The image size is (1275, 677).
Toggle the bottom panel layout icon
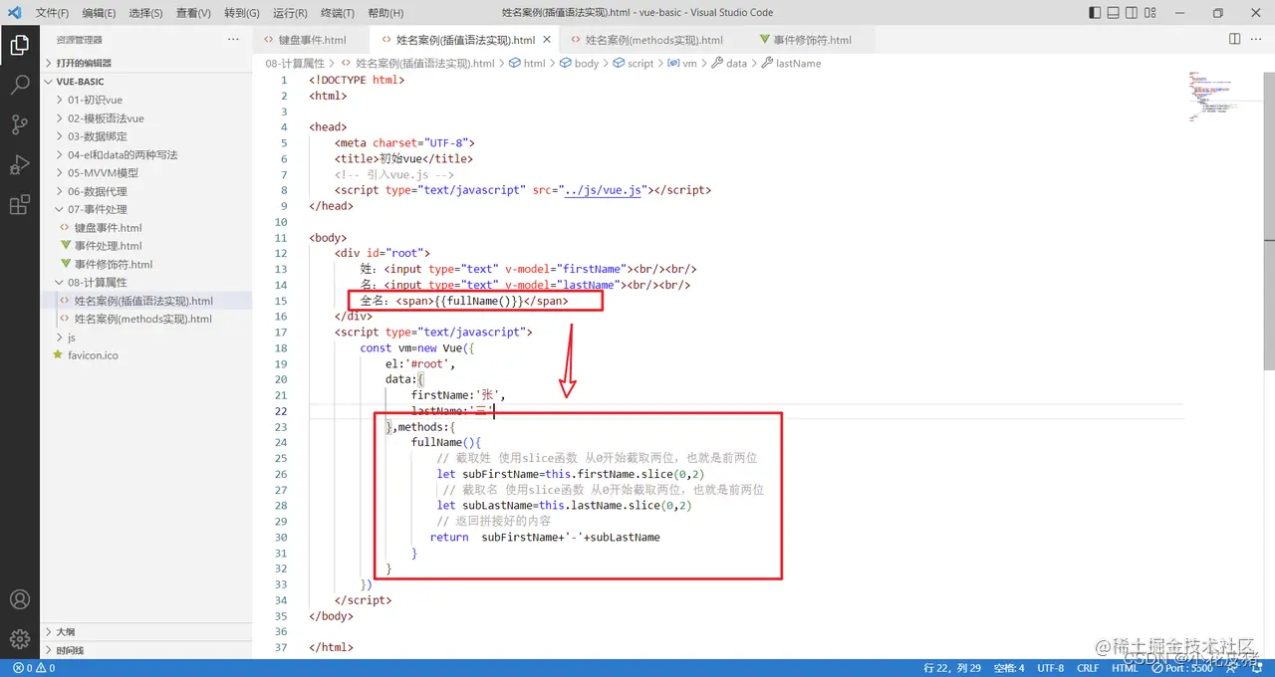(1116, 13)
